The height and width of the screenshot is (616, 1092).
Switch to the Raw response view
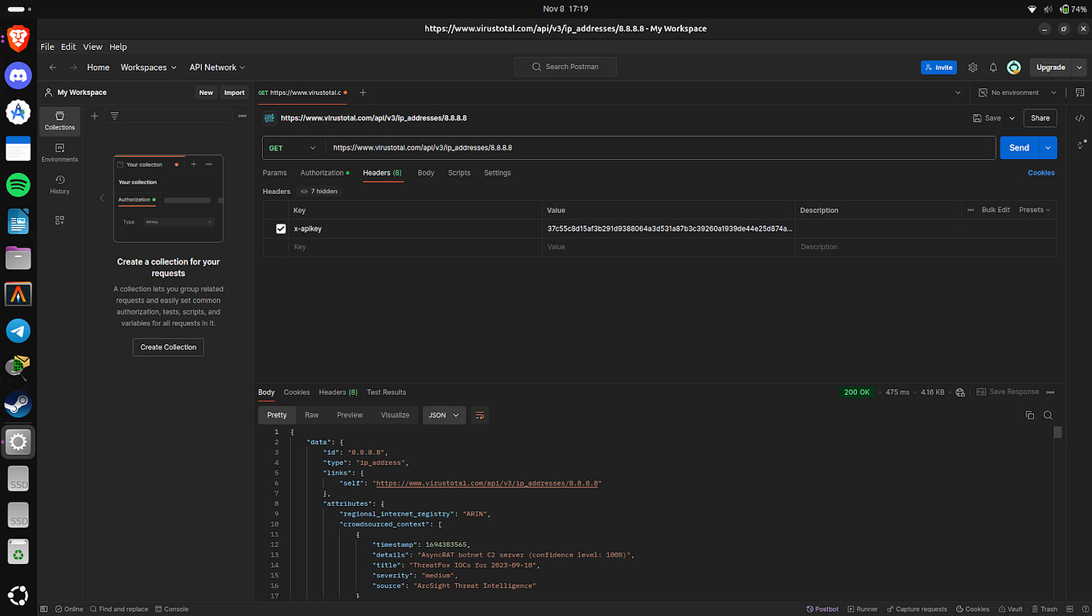[x=312, y=415]
